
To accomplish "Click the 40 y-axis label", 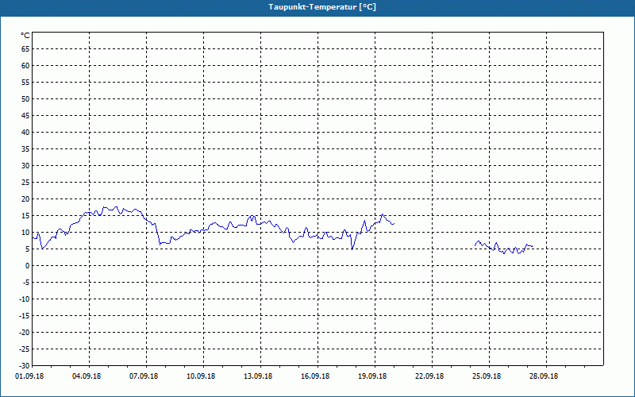I will tap(25, 133).
